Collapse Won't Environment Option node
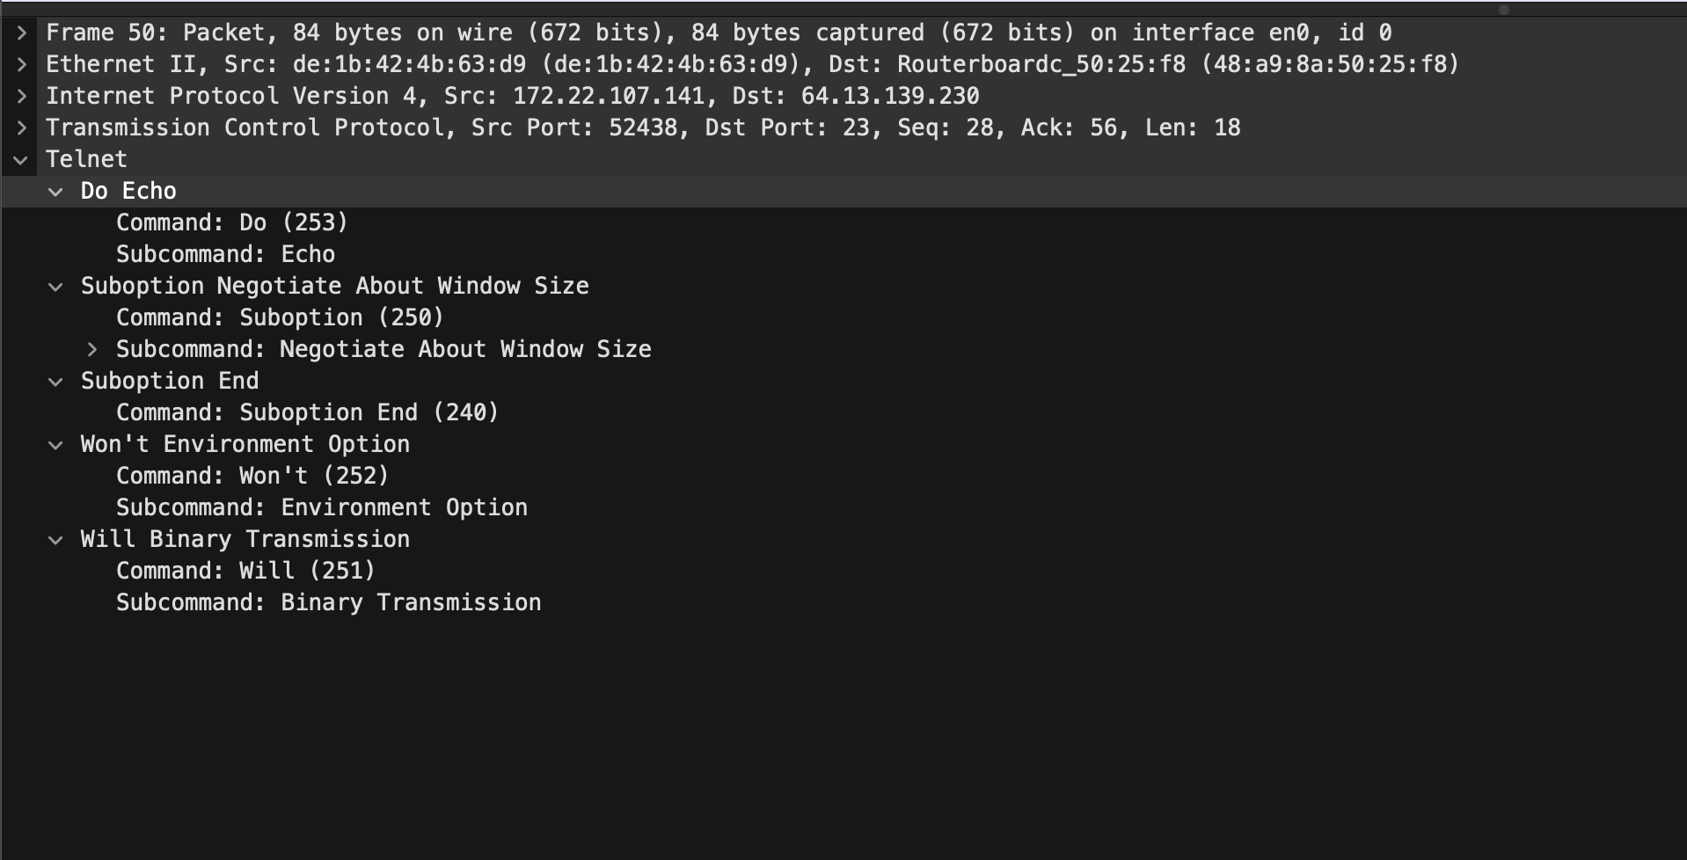Viewport: 1687px width, 860px height. click(x=56, y=445)
